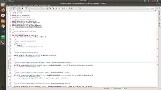Focus the Quick Access search field
The image size is (161, 90).
150,8
